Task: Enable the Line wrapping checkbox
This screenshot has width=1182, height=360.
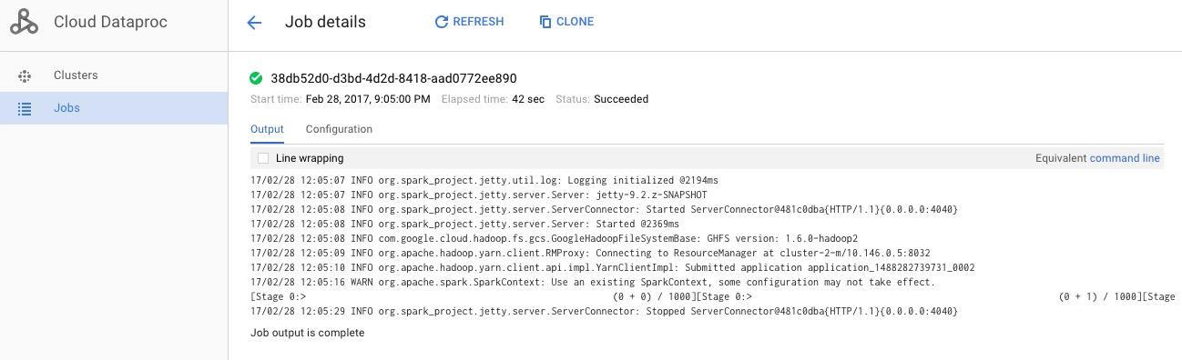Action: (x=263, y=158)
